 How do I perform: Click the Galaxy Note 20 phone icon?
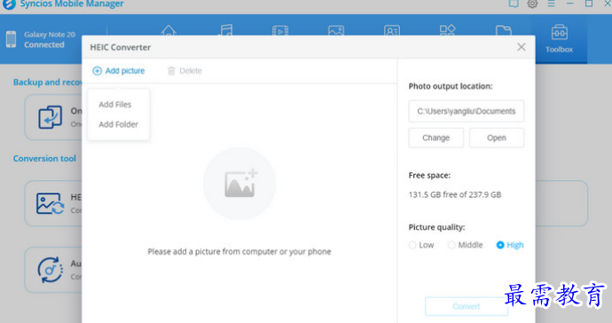11,39
